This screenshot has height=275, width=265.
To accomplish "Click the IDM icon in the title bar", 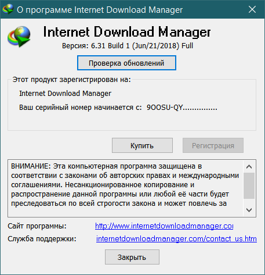I will click(8, 9).
